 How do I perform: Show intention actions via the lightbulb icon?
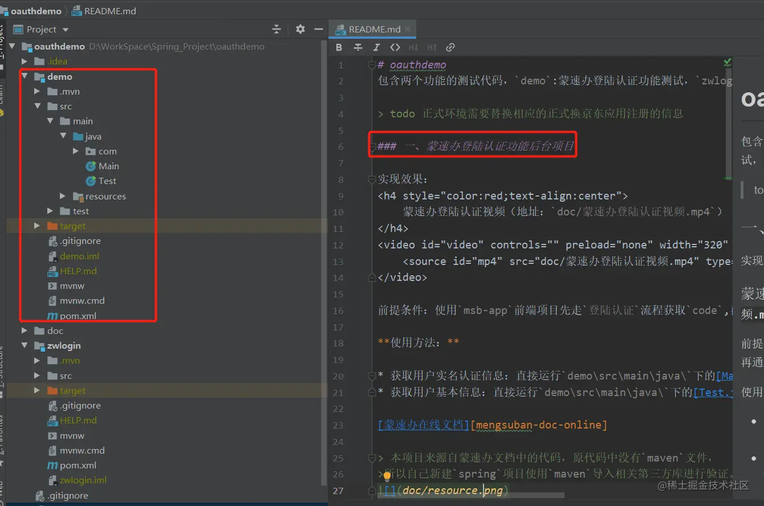387,476
